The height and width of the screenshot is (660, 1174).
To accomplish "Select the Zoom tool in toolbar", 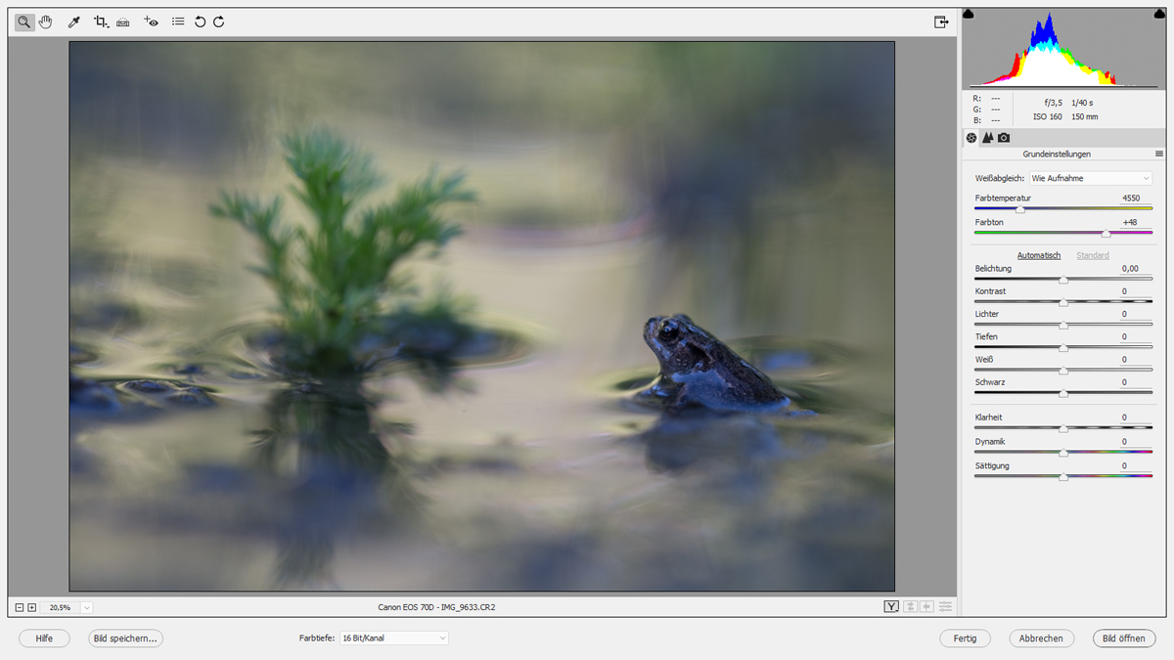I will tap(24, 22).
